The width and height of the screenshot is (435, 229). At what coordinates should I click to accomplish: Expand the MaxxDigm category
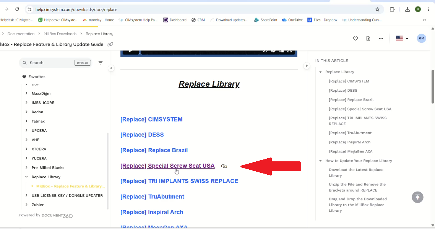click(x=27, y=93)
